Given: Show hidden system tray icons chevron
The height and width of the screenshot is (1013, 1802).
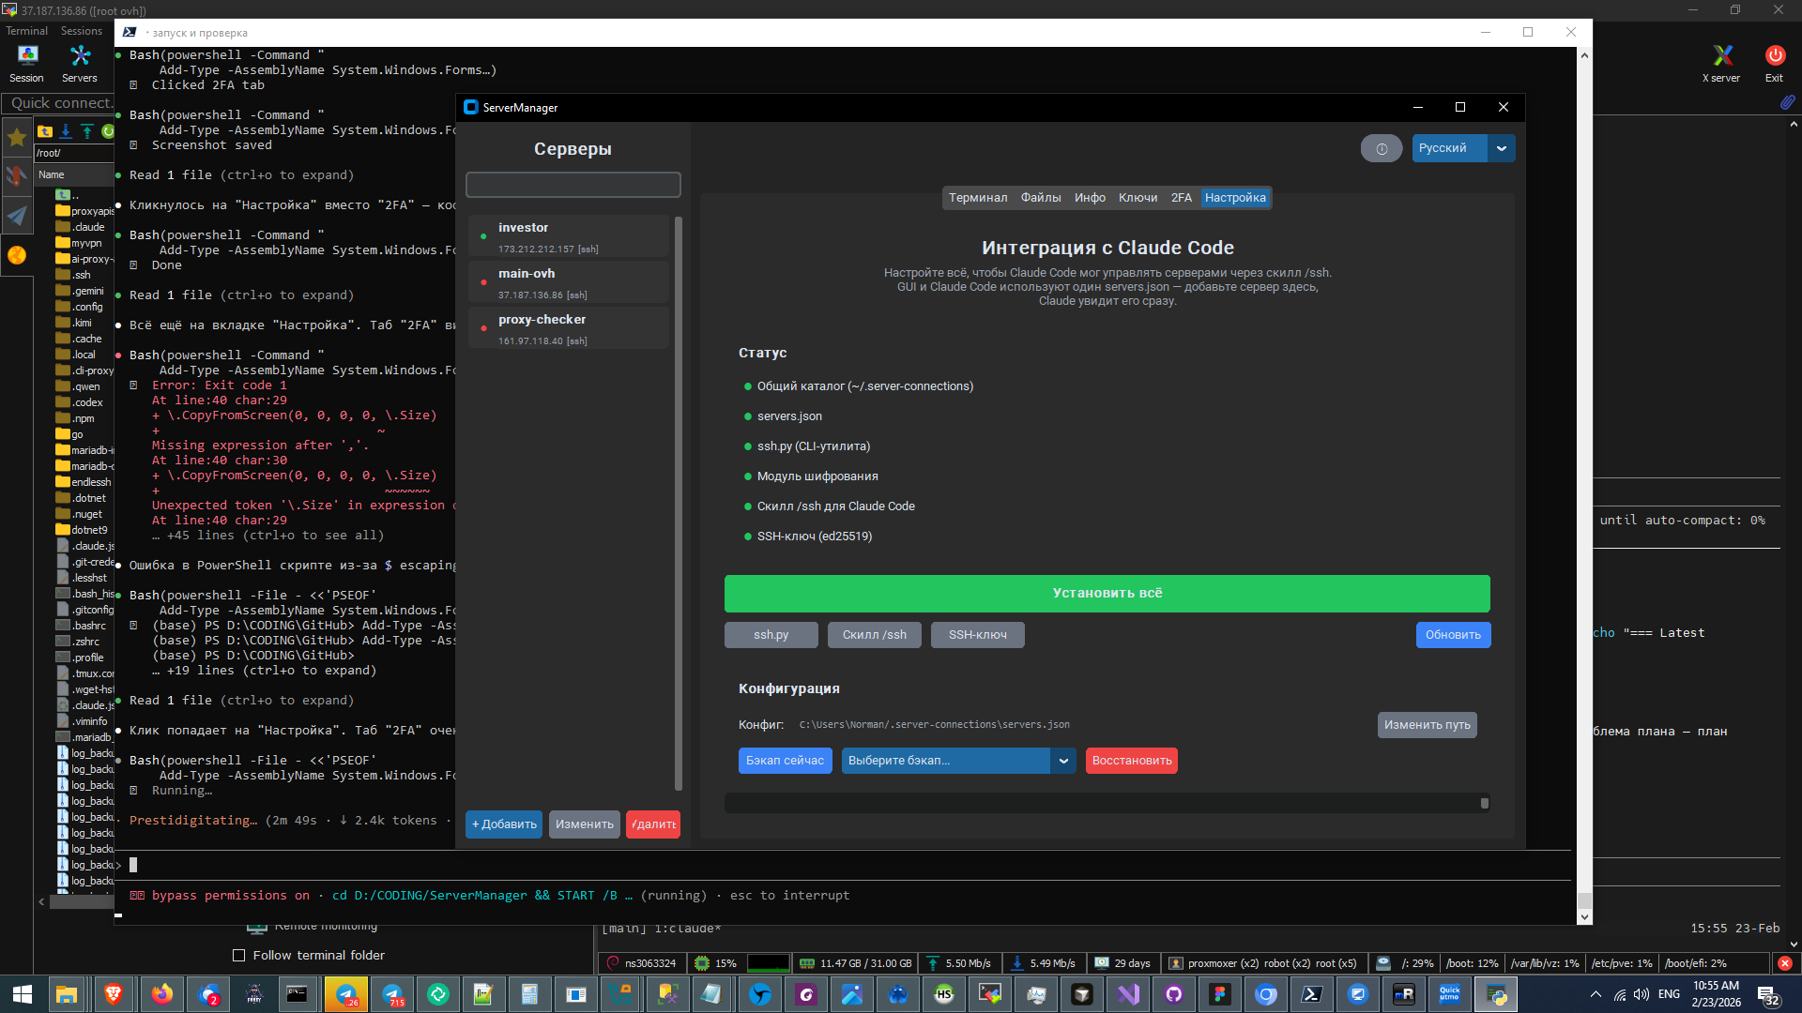Looking at the screenshot, I should point(1596,994).
